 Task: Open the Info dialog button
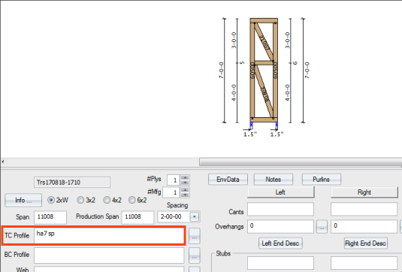click(x=23, y=200)
